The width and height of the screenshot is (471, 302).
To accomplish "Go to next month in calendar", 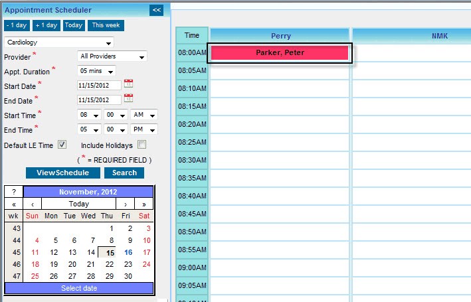I will pyautogui.click(x=126, y=204).
